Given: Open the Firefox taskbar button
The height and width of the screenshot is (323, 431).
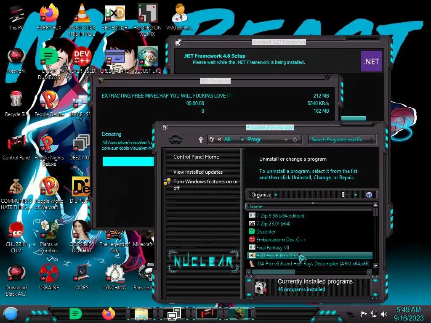Looking at the screenshot, I should pyautogui.click(x=109, y=314).
